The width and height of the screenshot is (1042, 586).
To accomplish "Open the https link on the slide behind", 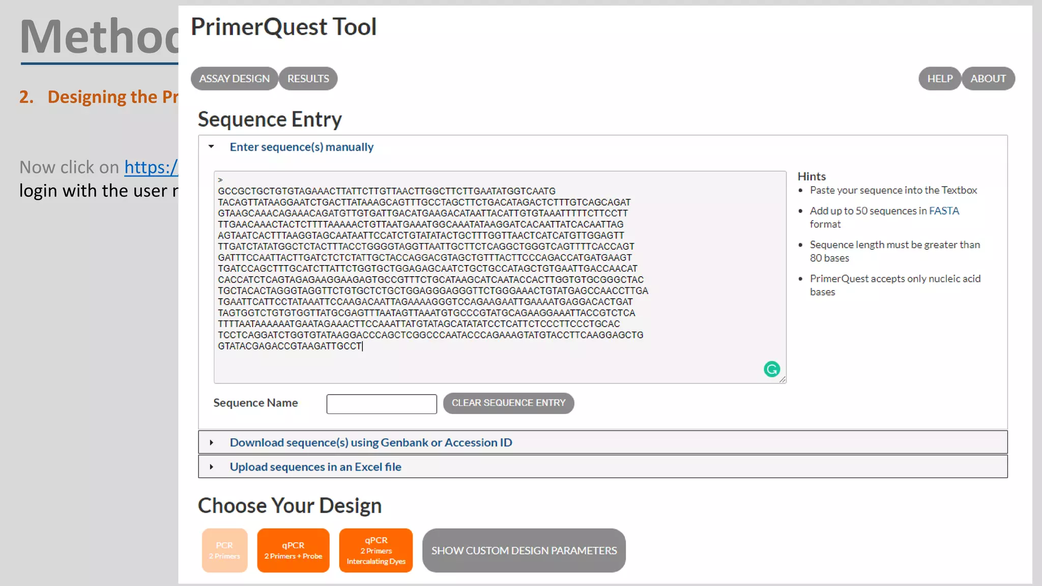I will click(x=151, y=167).
